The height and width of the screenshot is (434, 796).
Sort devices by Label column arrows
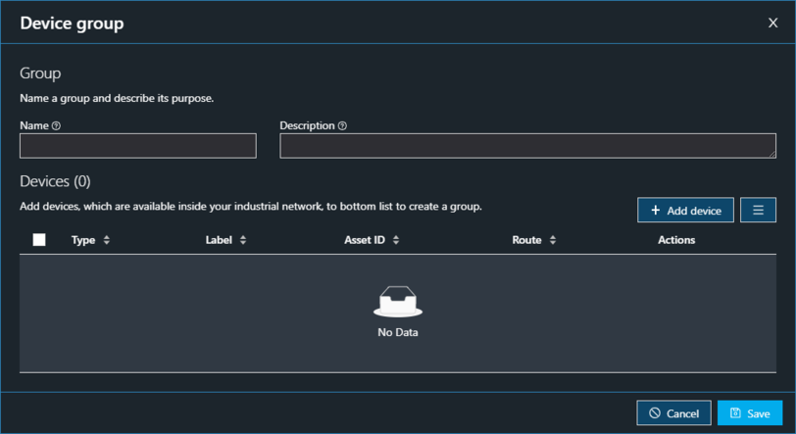click(x=243, y=240)
